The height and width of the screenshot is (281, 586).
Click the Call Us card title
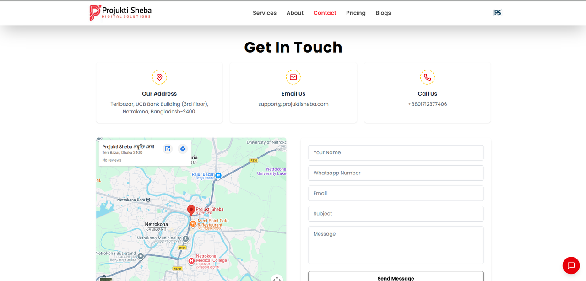tap(427, 94)
